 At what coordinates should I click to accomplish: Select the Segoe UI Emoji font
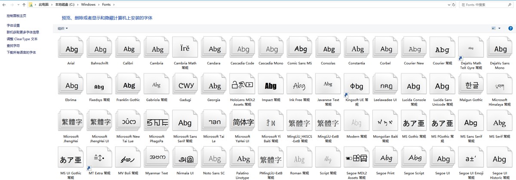(x=471, y=158)
